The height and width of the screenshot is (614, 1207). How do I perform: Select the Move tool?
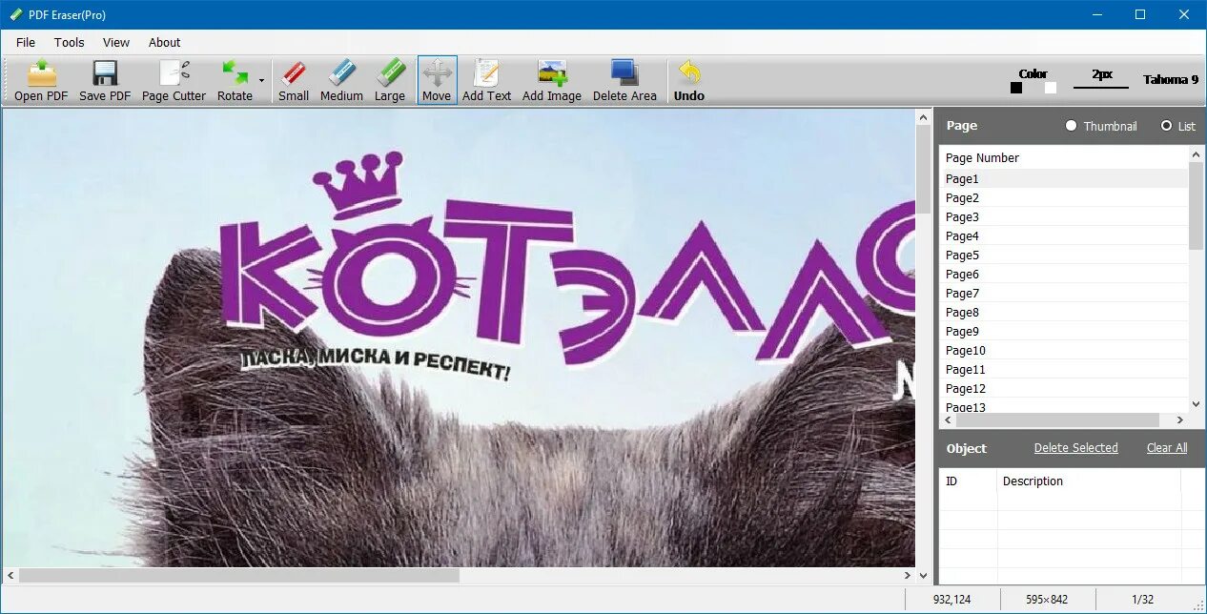pos(437,80)
